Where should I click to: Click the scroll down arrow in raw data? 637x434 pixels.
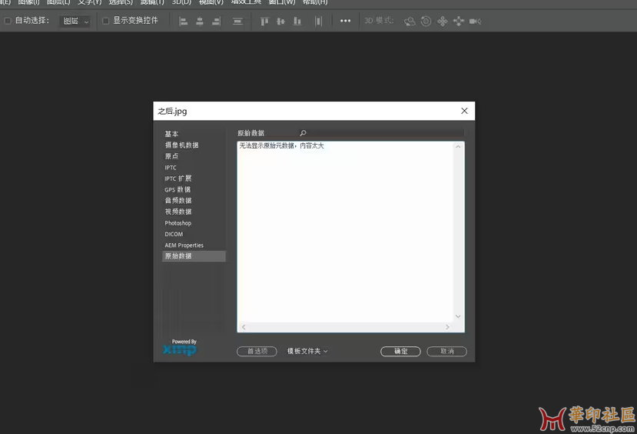point(458,316)
